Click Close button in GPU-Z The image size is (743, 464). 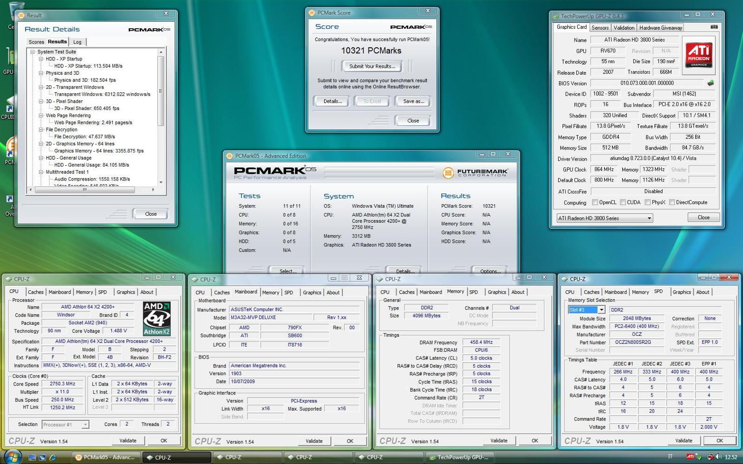coord(703,217)
